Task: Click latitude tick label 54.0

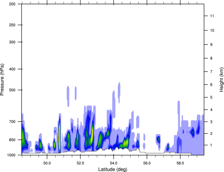Action: [114, 163]
